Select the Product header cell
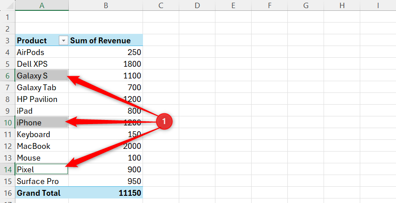Image resolution: width=396 pixels, height=203 pixels. click(42, 40)
